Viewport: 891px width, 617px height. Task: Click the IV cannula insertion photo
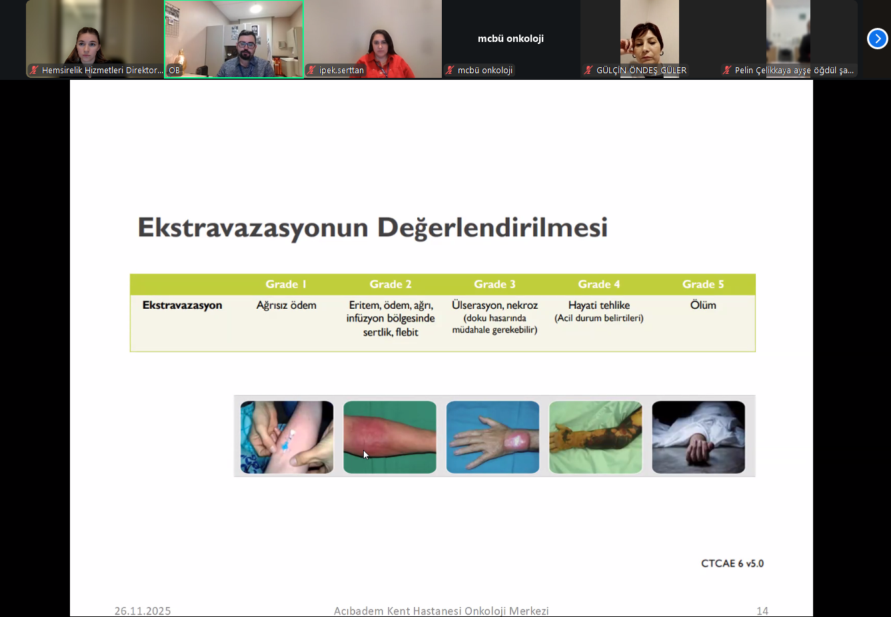click(287, 437)
